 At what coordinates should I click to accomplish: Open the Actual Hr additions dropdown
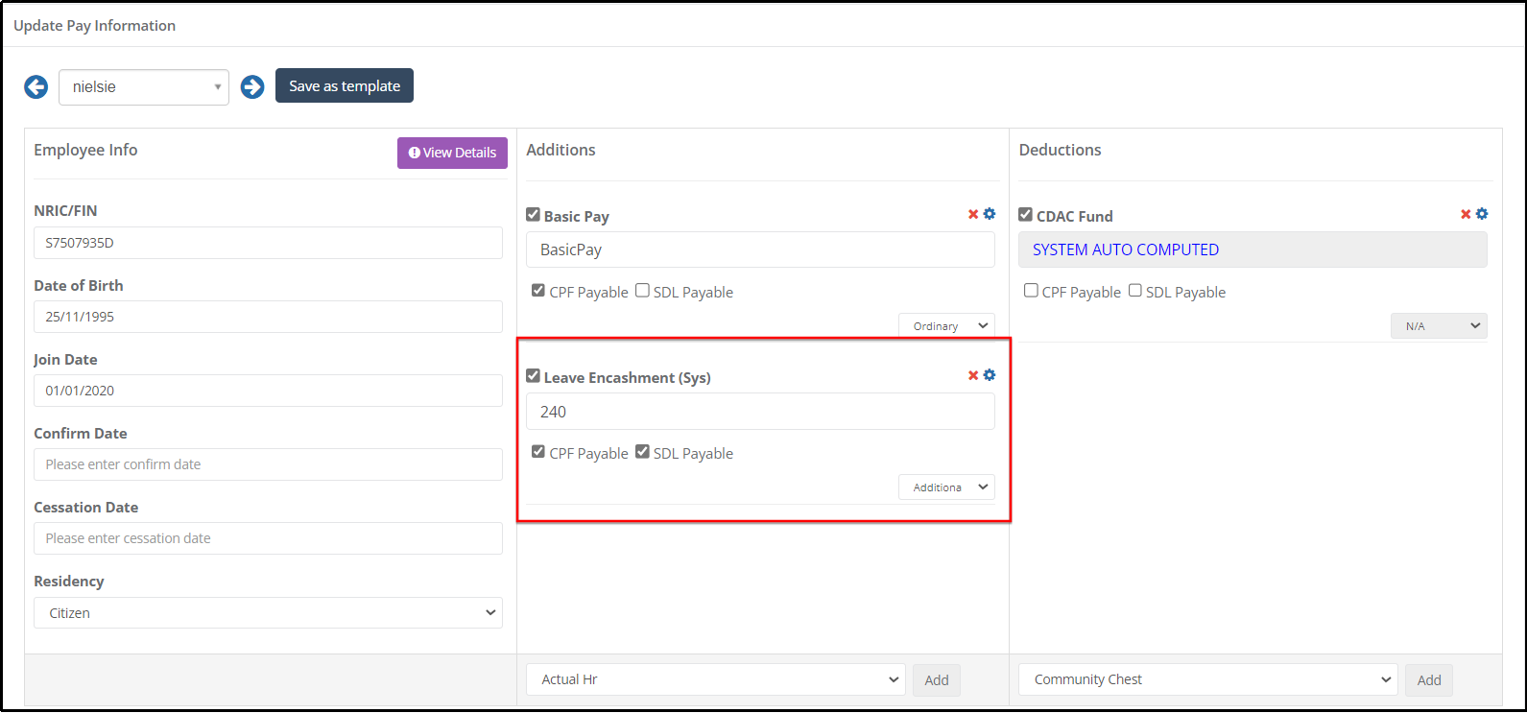click(715, 679)
